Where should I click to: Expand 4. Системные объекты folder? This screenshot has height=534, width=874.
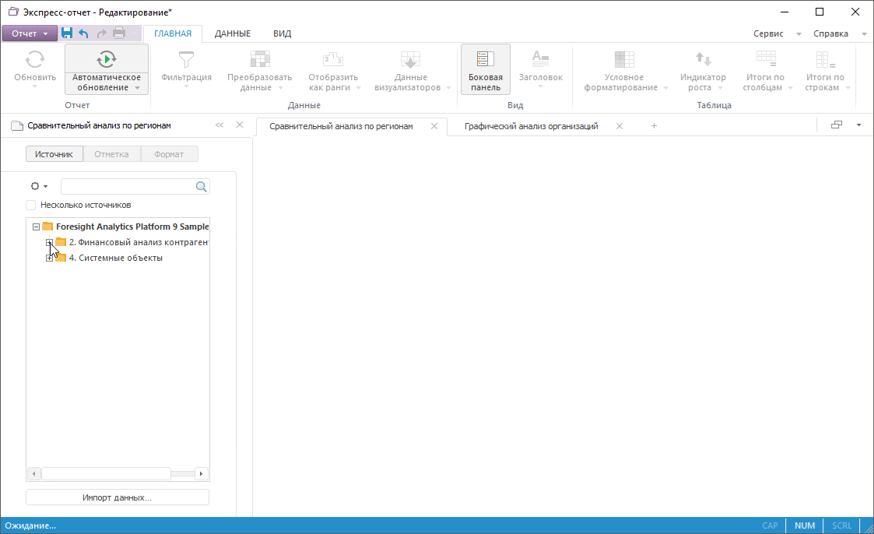click(49, 258)
